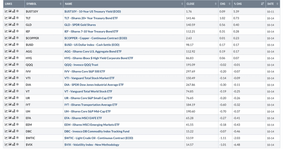Select close value 74.85 for VT

[190, 91]
